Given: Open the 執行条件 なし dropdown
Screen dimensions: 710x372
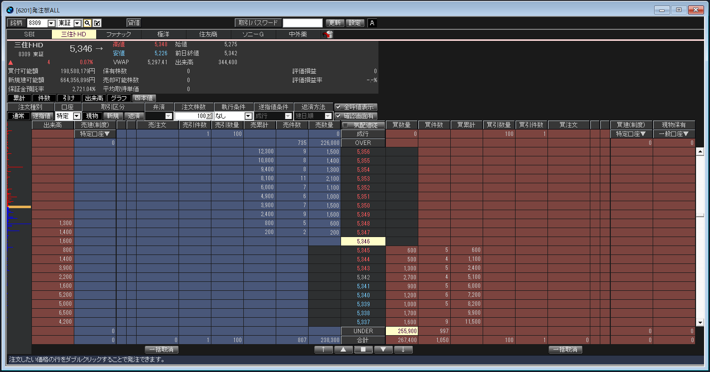Looking at the screenshot, I should 248,116.
